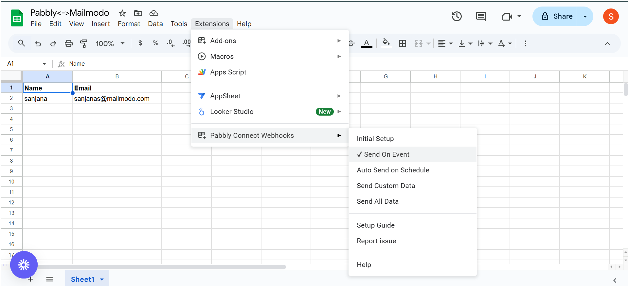The height and width of the screenshot is (287, 629).
Task: Choose Auto Send on Schedule
Action: 413,170
